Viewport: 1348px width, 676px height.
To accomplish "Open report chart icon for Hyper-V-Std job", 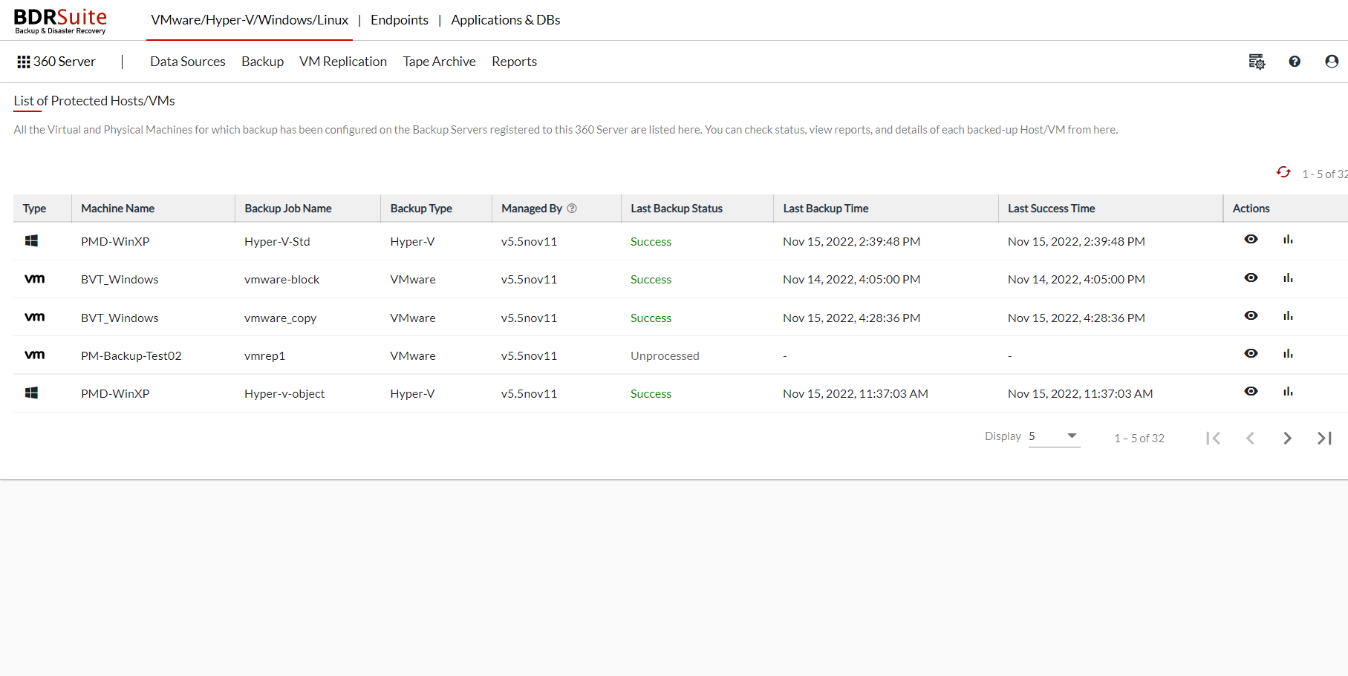I will click(x=1288, y=239).
